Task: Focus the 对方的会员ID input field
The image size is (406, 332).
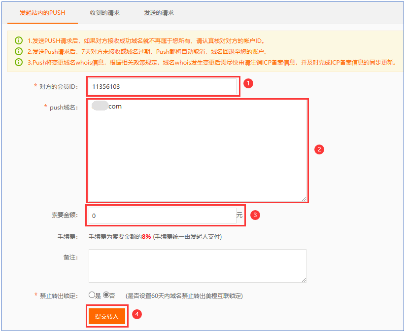Action: click(163, 87)
